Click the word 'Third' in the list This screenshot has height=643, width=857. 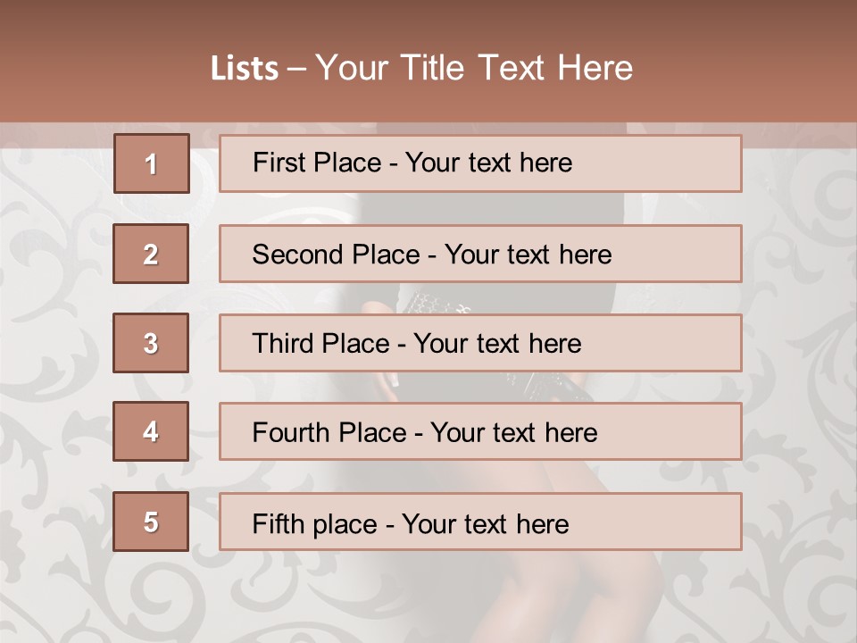click(282, 344)
